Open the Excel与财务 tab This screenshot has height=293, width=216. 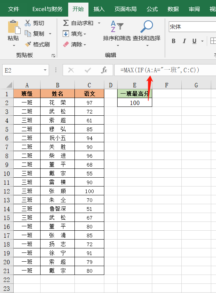pos(48,9)
